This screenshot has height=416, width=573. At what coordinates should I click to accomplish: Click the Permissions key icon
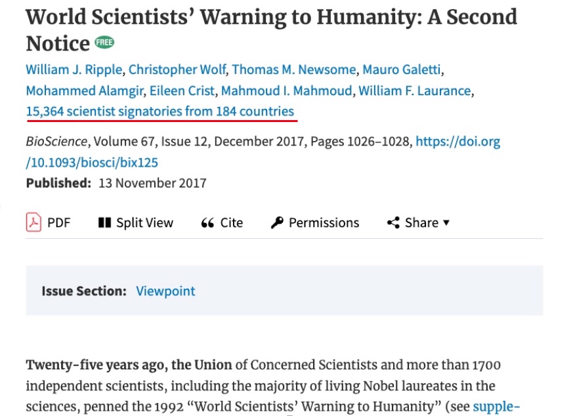point(277,222)
